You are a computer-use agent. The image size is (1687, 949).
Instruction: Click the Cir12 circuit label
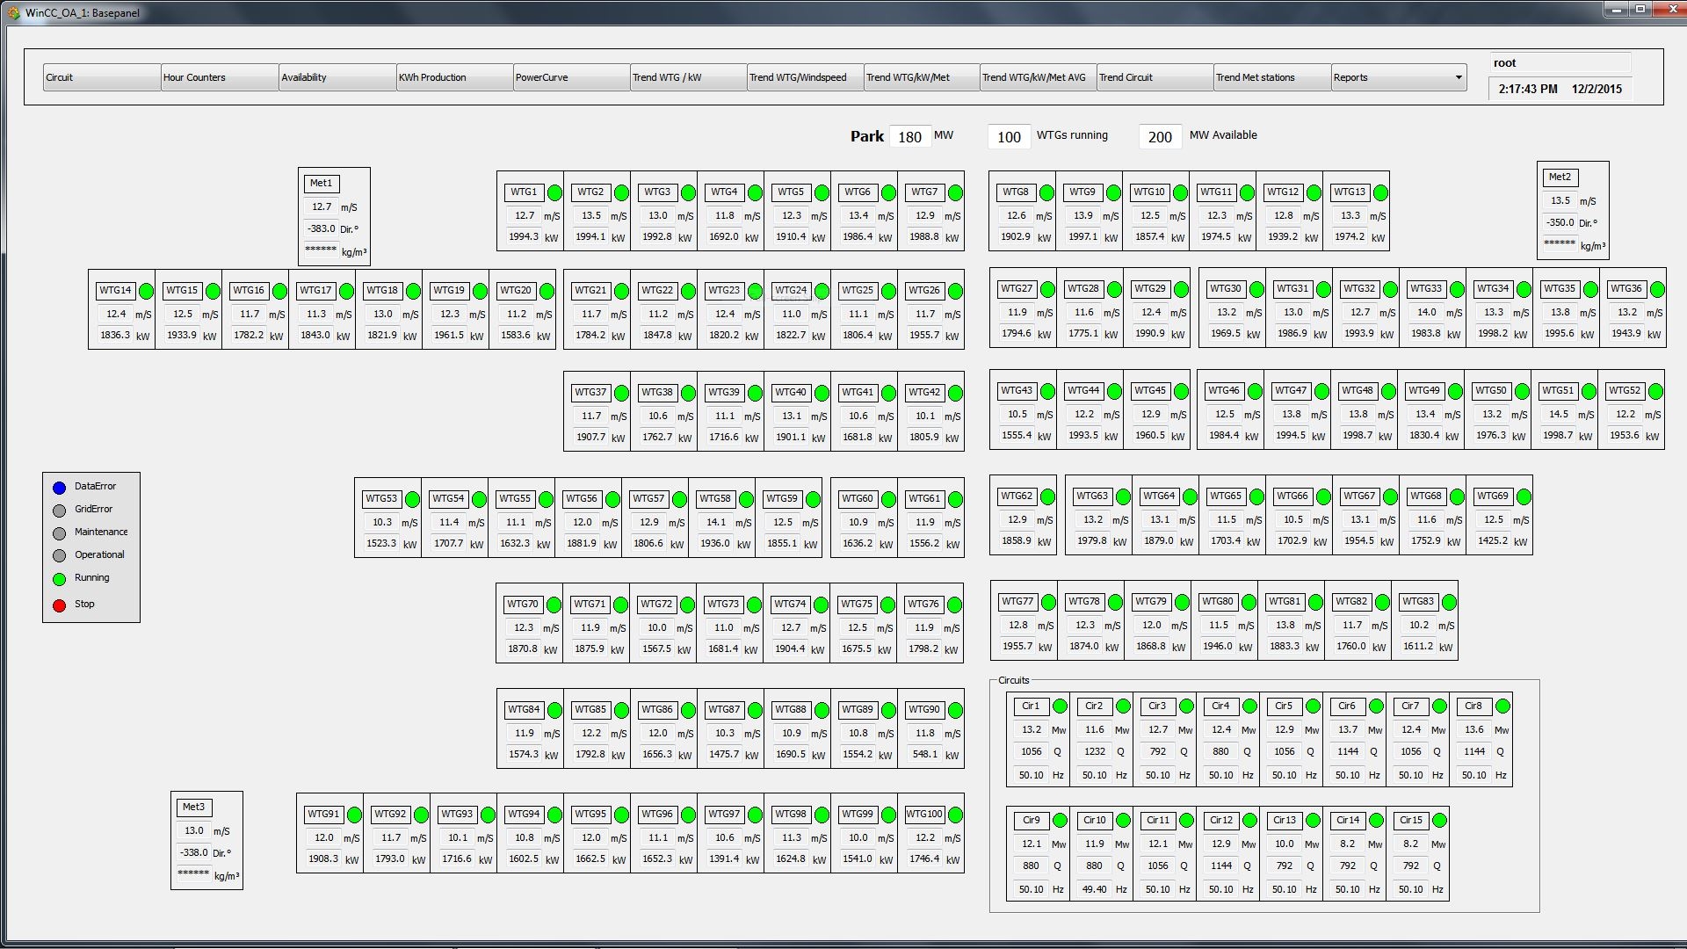click(1221, 821)
